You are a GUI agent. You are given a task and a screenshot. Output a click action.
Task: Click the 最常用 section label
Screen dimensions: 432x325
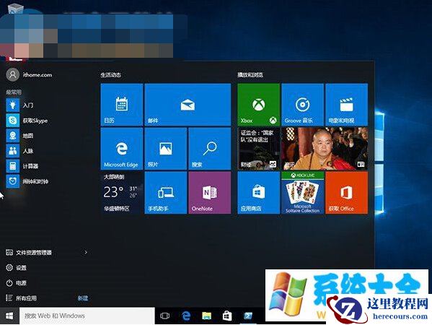pyautogui.click(x=14, y=92)
